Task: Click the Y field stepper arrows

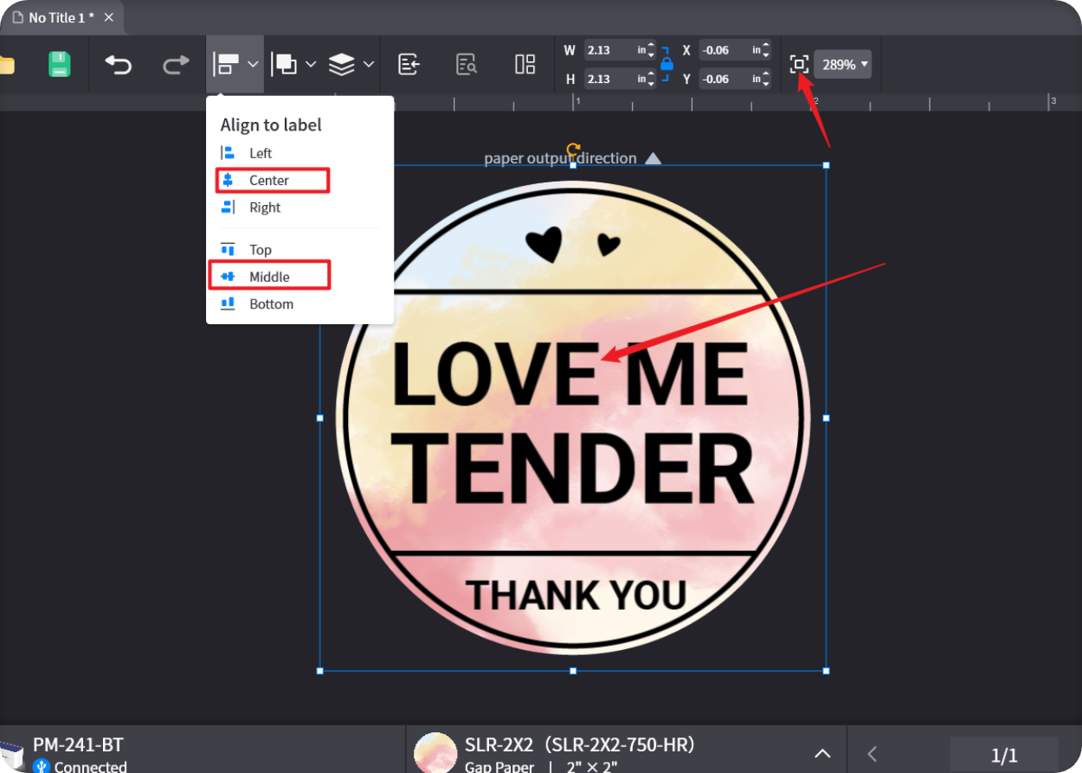Action: click(x=765, y=79)
